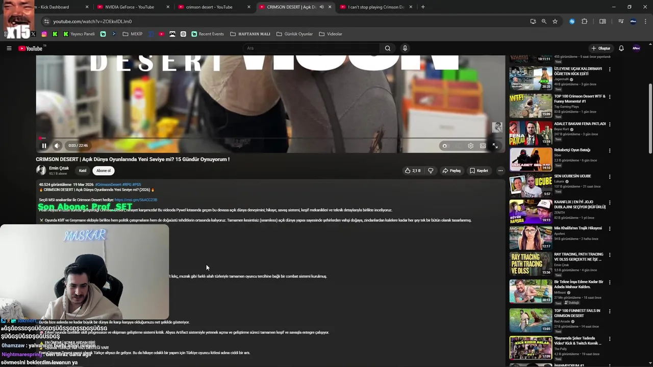Open Rekabetçi Oyun Batağı video thumbnail
The height and width of the screenshot is (367, 653).
531,159
